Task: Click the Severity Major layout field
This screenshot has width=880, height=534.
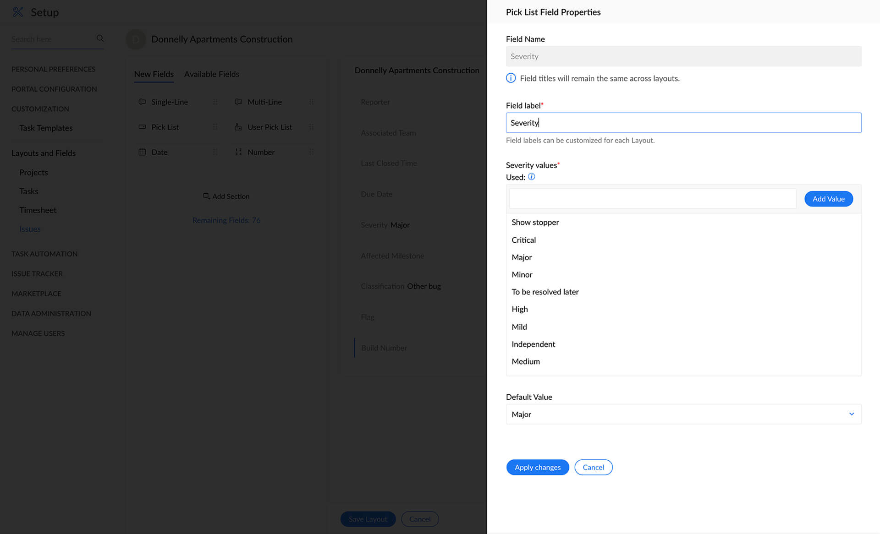Action: coord(385,225)
